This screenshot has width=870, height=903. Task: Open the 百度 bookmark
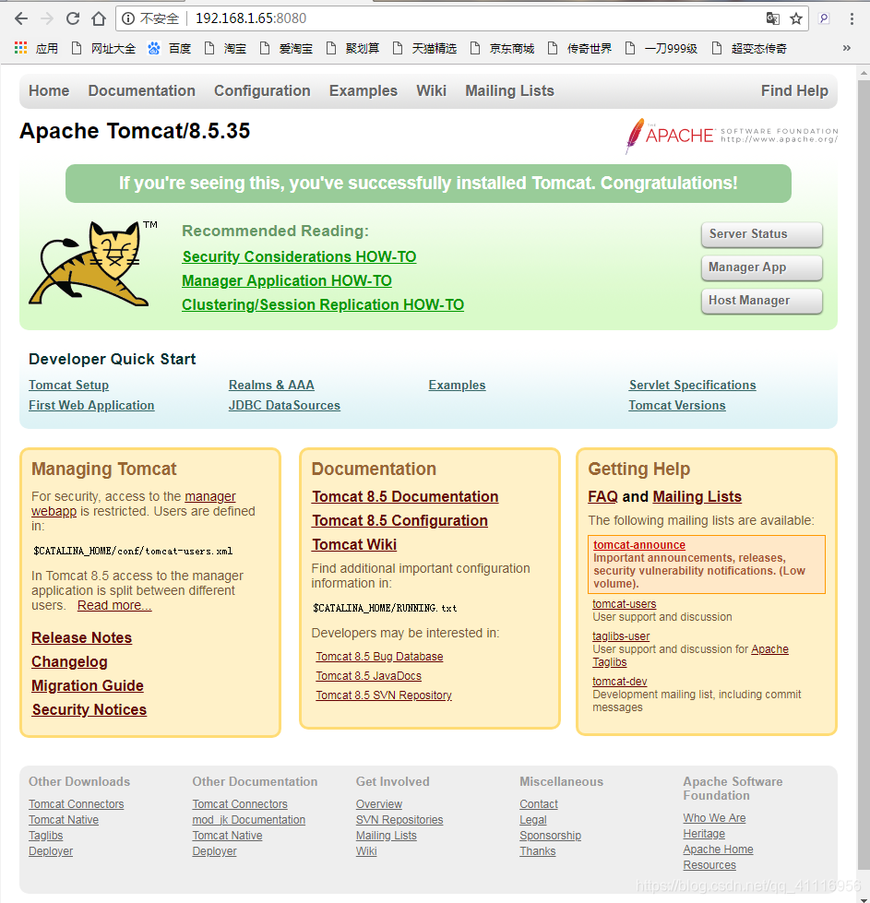pyautogui.click(x=170, y=48)
